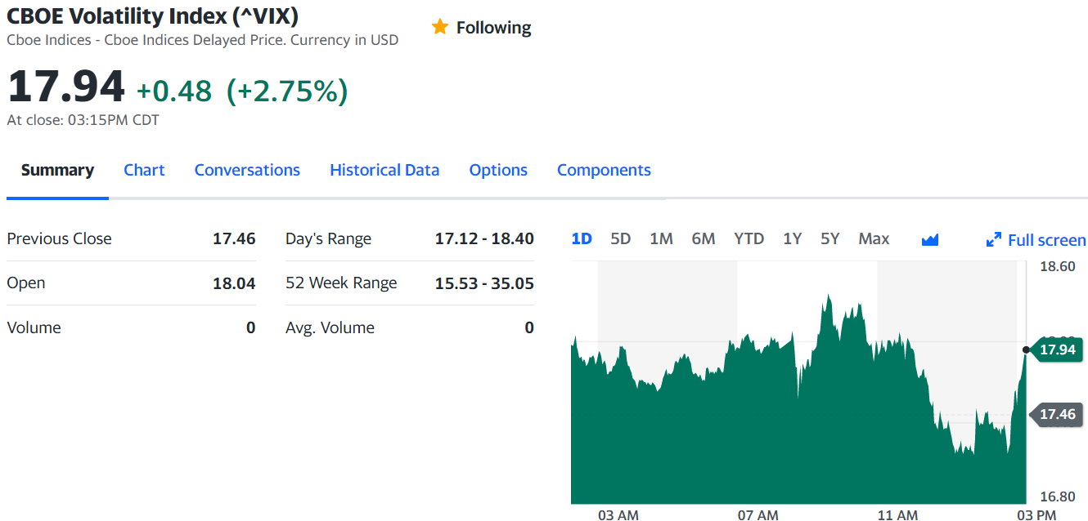This screenshot has height=521, width=1088.
Task: Click the Avg. Volume label
Action: click(x=330, y=327)
